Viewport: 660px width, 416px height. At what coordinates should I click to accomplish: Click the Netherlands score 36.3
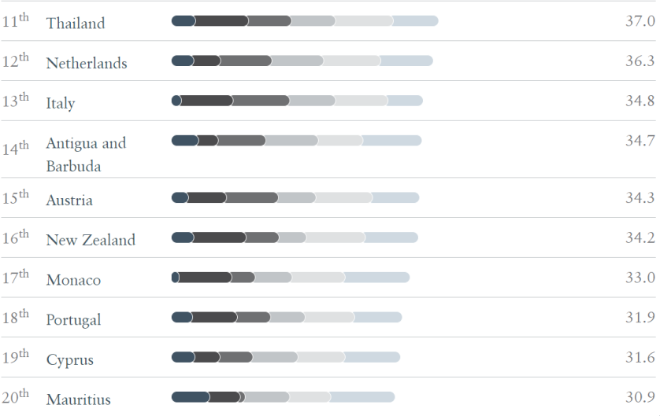(x=640, y=61)
